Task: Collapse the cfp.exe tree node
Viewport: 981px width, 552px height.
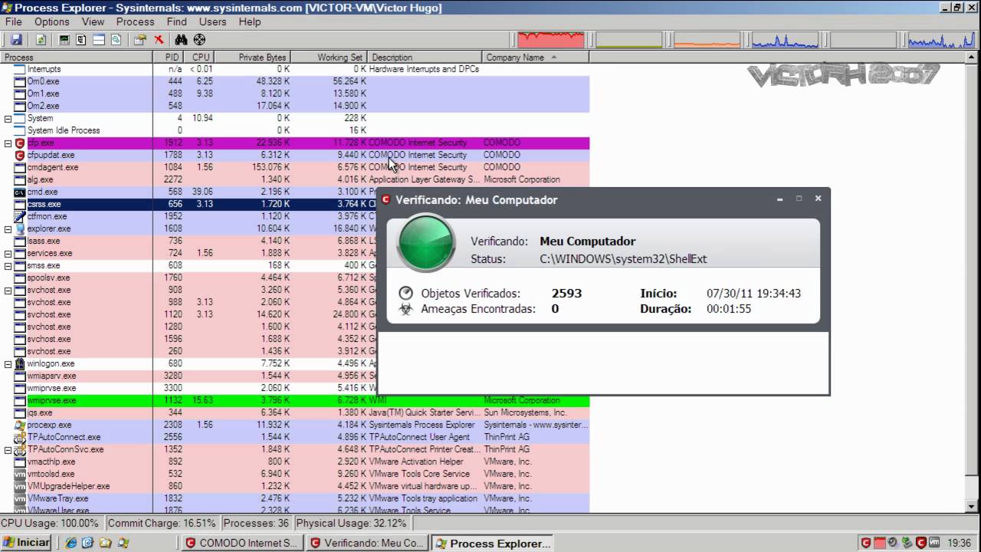Action: [x=8, y=143]
